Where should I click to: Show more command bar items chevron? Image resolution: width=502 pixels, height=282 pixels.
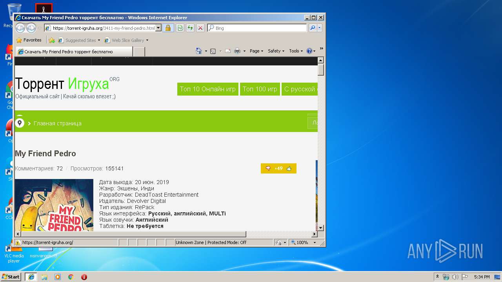pos(321,49)
